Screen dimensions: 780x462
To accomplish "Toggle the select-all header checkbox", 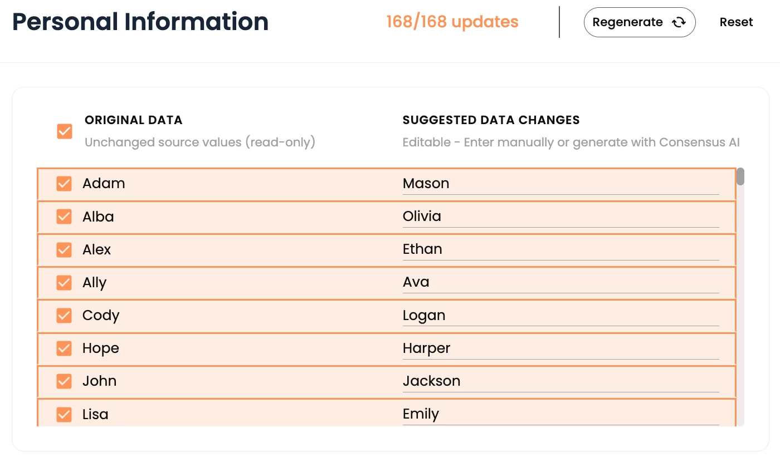I will point(65,131).
